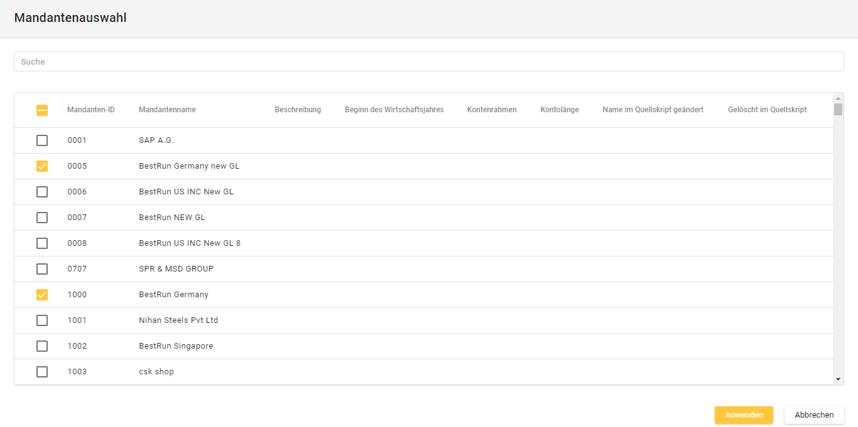This screenshot has height=427, width=858.
Task: Check the BestRun Singapore checkbox
Action: coord(42,346)
